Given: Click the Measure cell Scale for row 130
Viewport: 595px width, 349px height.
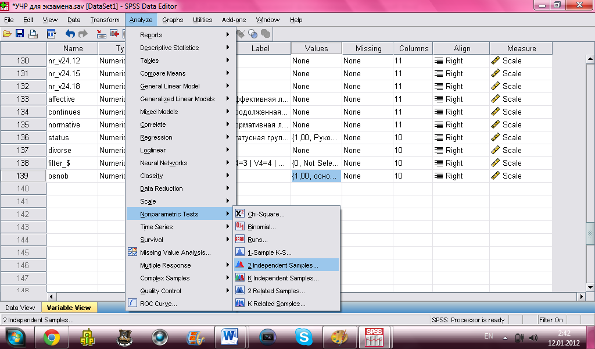Looking at the screenshot, I should (521, 60).
